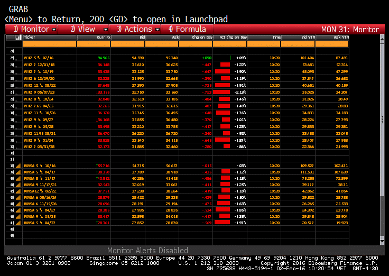The height and width of the screenshot is (276, 389).
Task: Open chart icon for PDVSA 04/17 bond
Action: pos(18,172)
